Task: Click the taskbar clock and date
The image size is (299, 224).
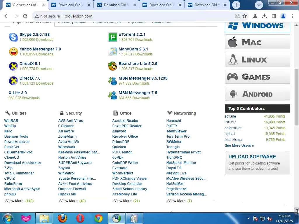Action: click(284, 218)
